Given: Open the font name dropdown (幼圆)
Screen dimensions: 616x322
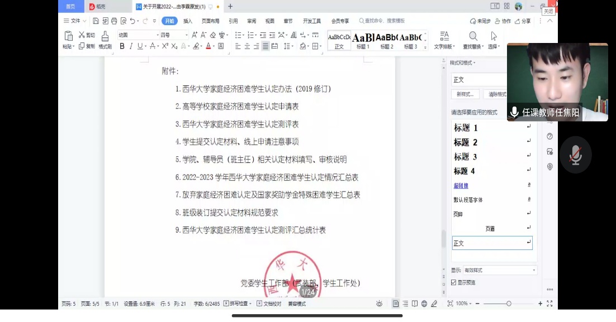Looking at the screenshot, I should coord(138,35).
